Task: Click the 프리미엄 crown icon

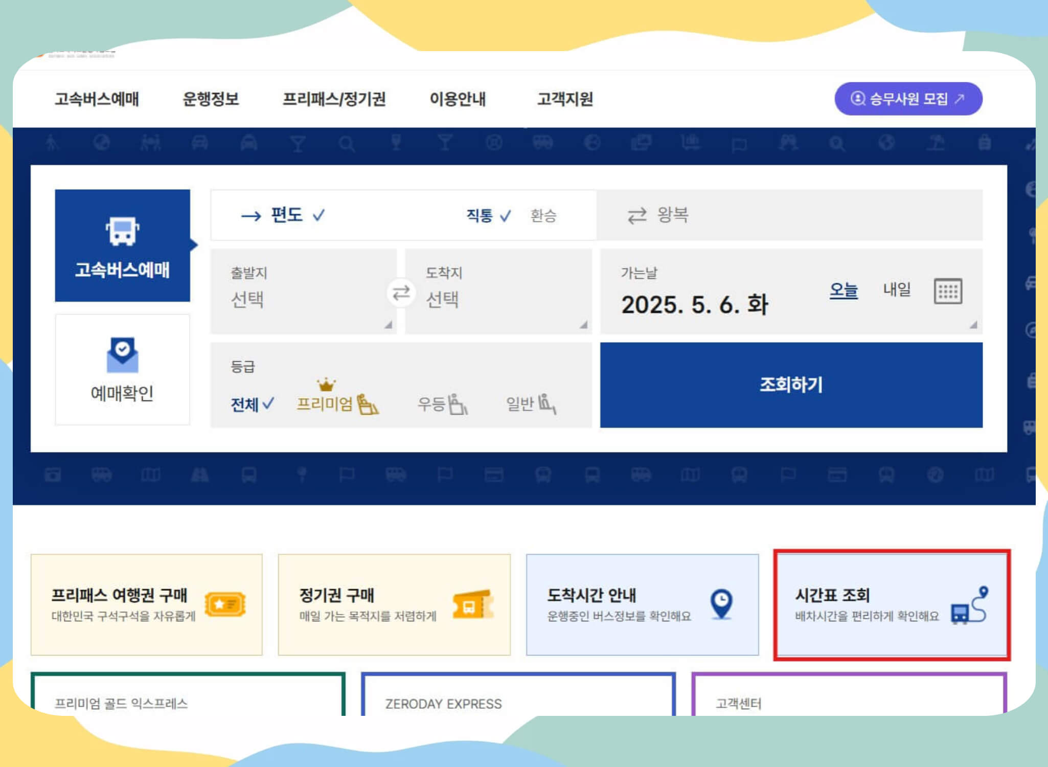Action: point(326,384)
